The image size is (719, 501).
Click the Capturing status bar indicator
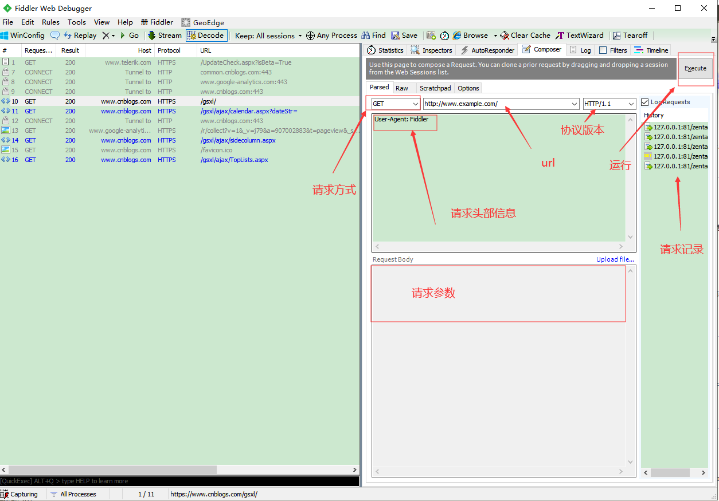click(19, 494)
